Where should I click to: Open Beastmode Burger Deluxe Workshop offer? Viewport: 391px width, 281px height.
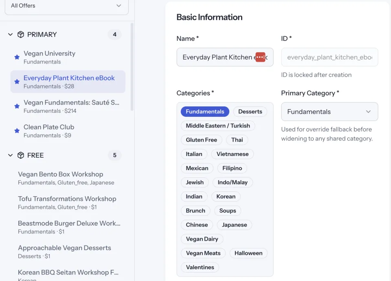tap(68, 227)
